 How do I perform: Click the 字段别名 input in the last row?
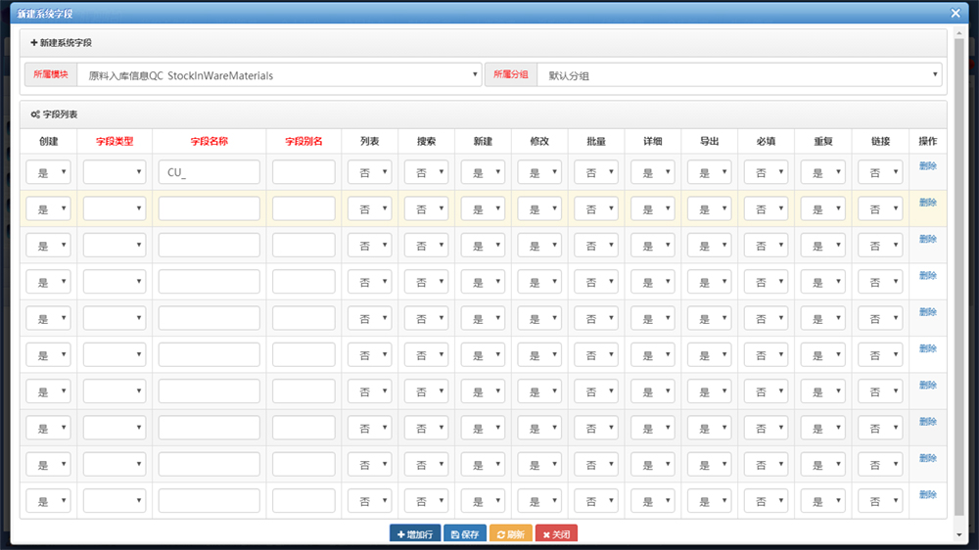coord(303,501)
